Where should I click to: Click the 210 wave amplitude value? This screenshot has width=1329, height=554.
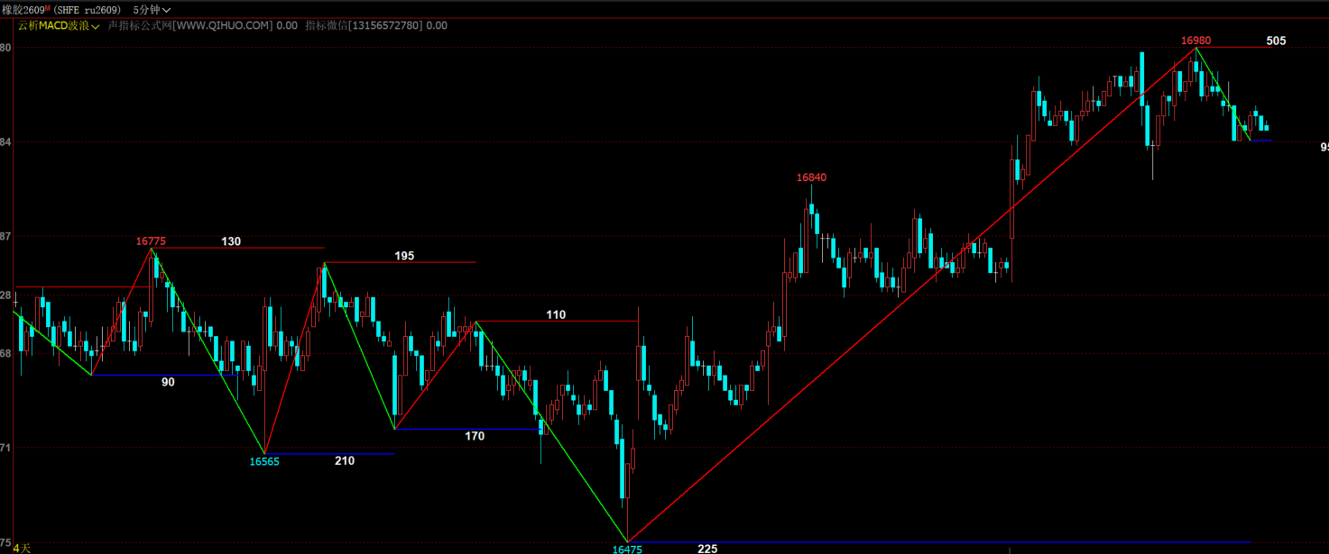(x=345, y=460)
